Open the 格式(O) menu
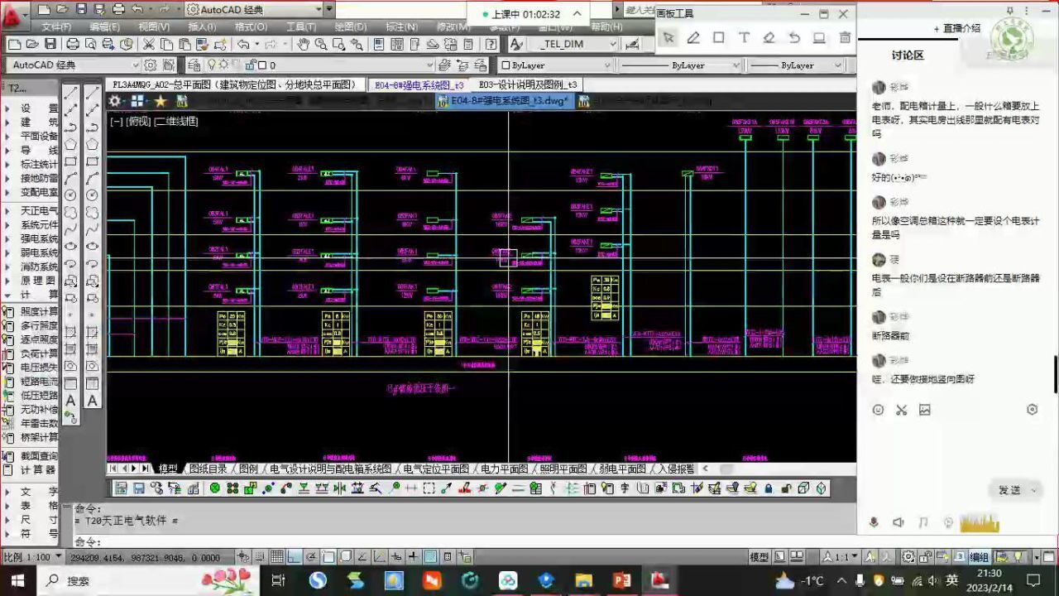The width and height of the screenshot is (1059, 596). 252,26
